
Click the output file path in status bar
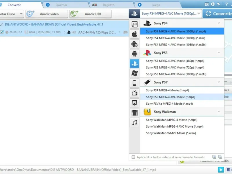point(78,170)
